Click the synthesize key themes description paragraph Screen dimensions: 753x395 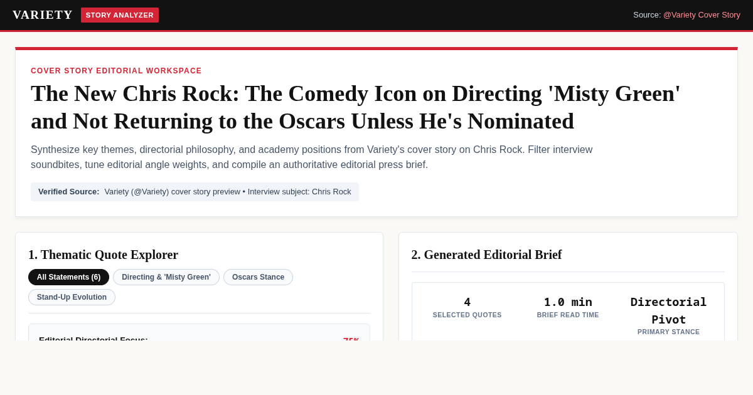point(312,157)
